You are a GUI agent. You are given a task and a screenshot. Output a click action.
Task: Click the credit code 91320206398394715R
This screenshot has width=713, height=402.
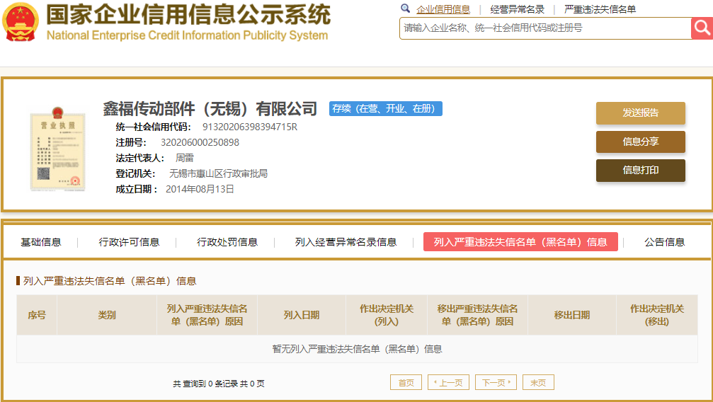pyautogui.click(x=250, y=127)
